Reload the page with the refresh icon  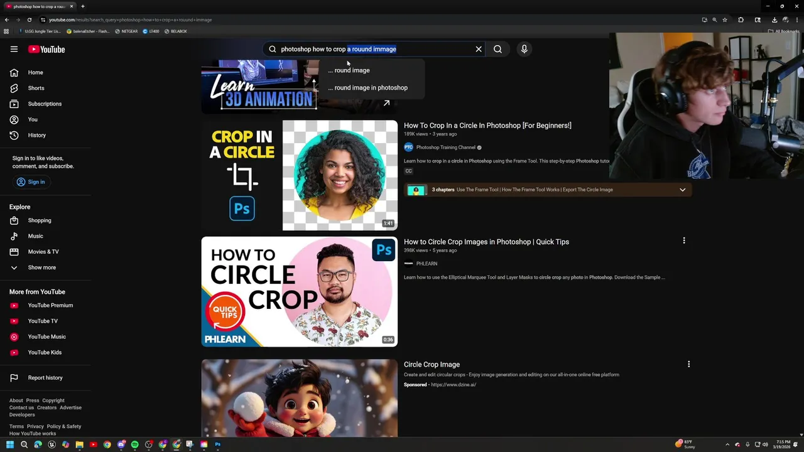[29, 19]
